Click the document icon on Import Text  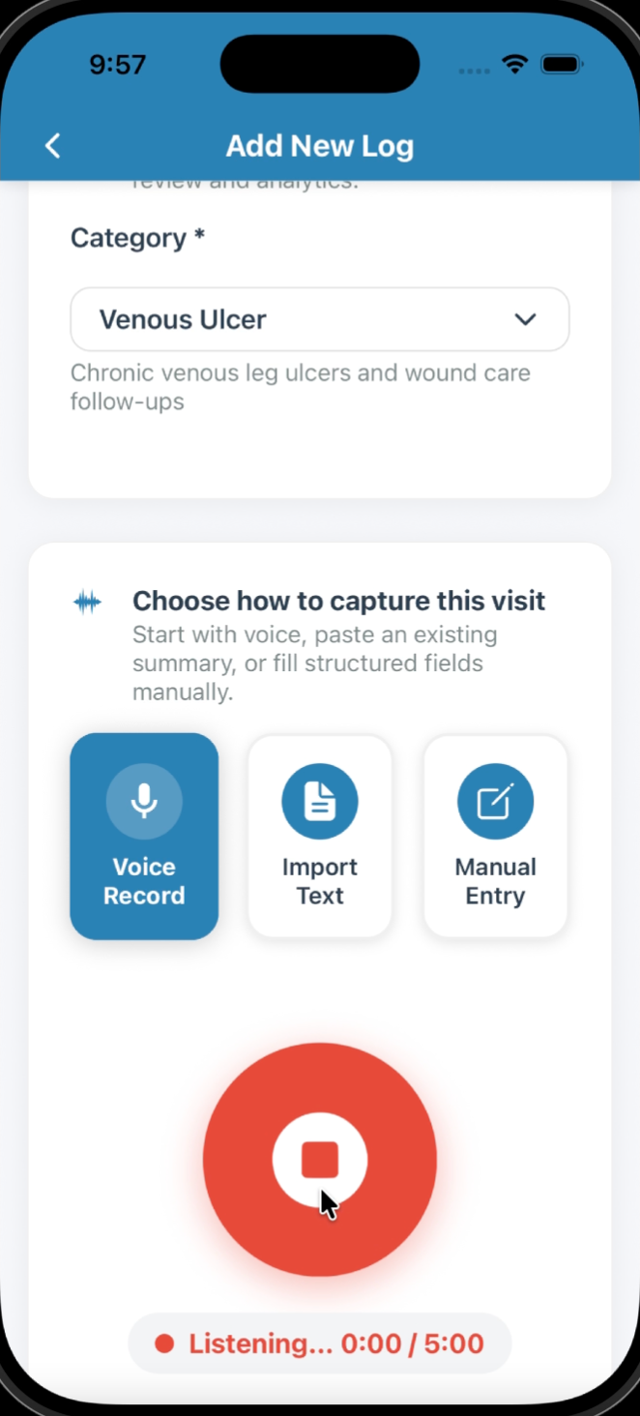[319, 800]
